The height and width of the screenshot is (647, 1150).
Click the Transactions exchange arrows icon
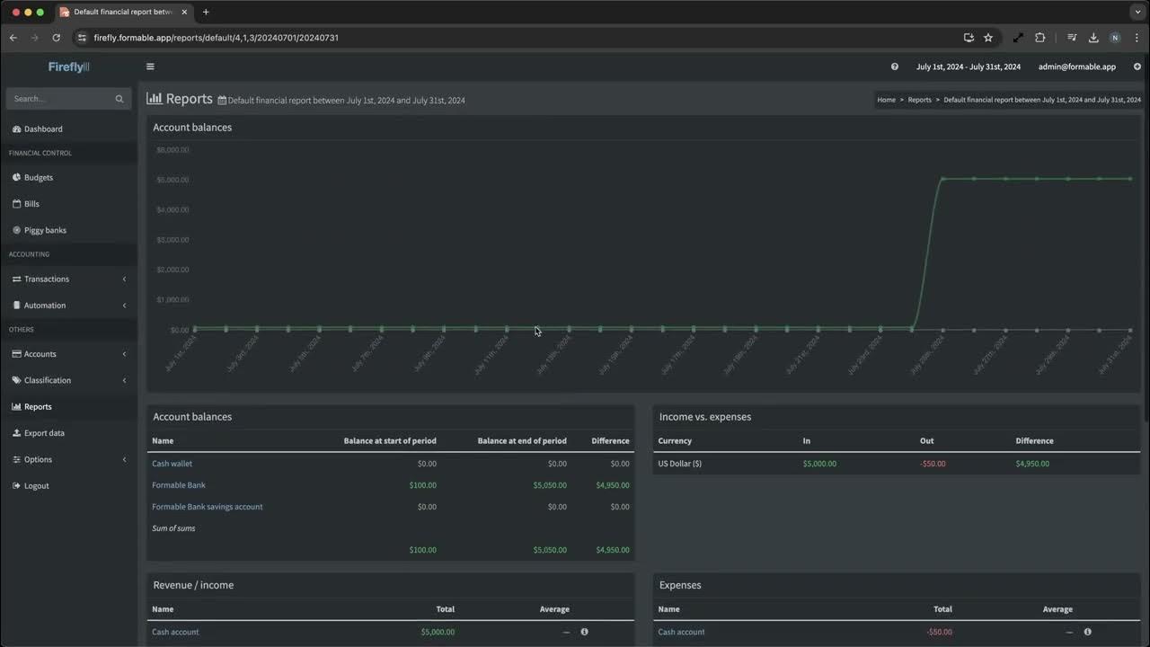(x=16, y=279)
